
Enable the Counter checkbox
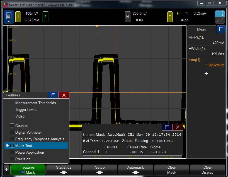point(12,126)
